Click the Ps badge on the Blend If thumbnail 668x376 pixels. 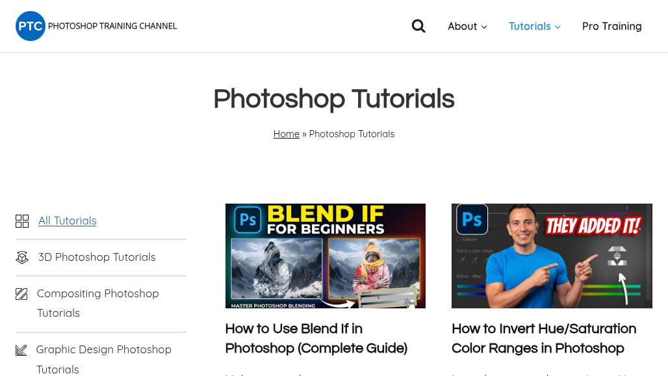[x=248, y=221]
